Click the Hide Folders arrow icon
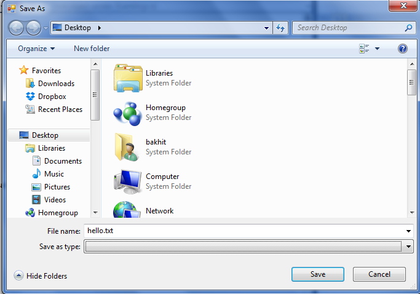Screen dimensions: 420x294 pyautogui.click(x=18, y=276)
